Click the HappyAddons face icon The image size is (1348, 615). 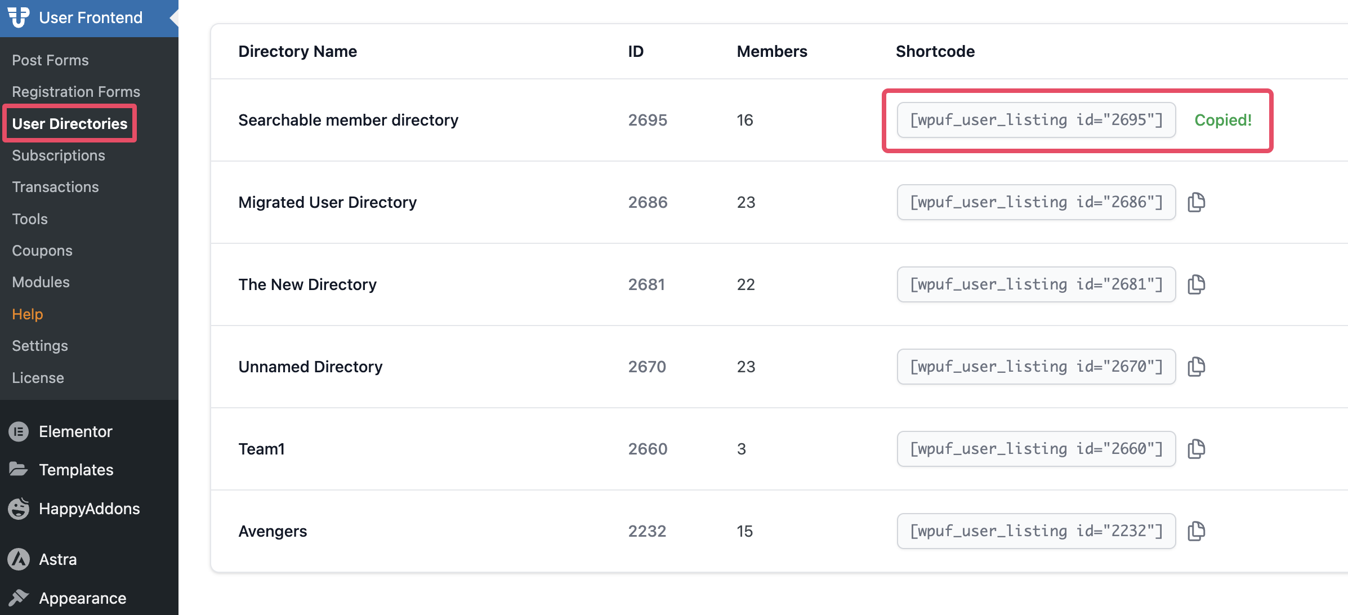coord(19,508)
